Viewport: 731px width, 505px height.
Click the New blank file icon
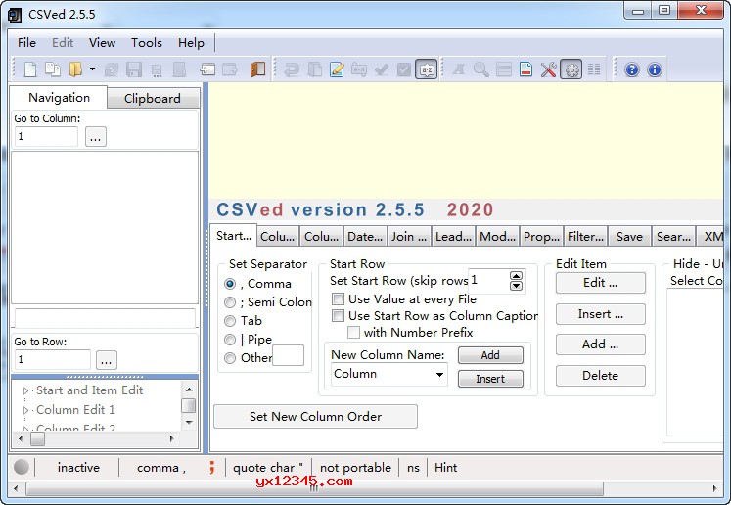30,69
